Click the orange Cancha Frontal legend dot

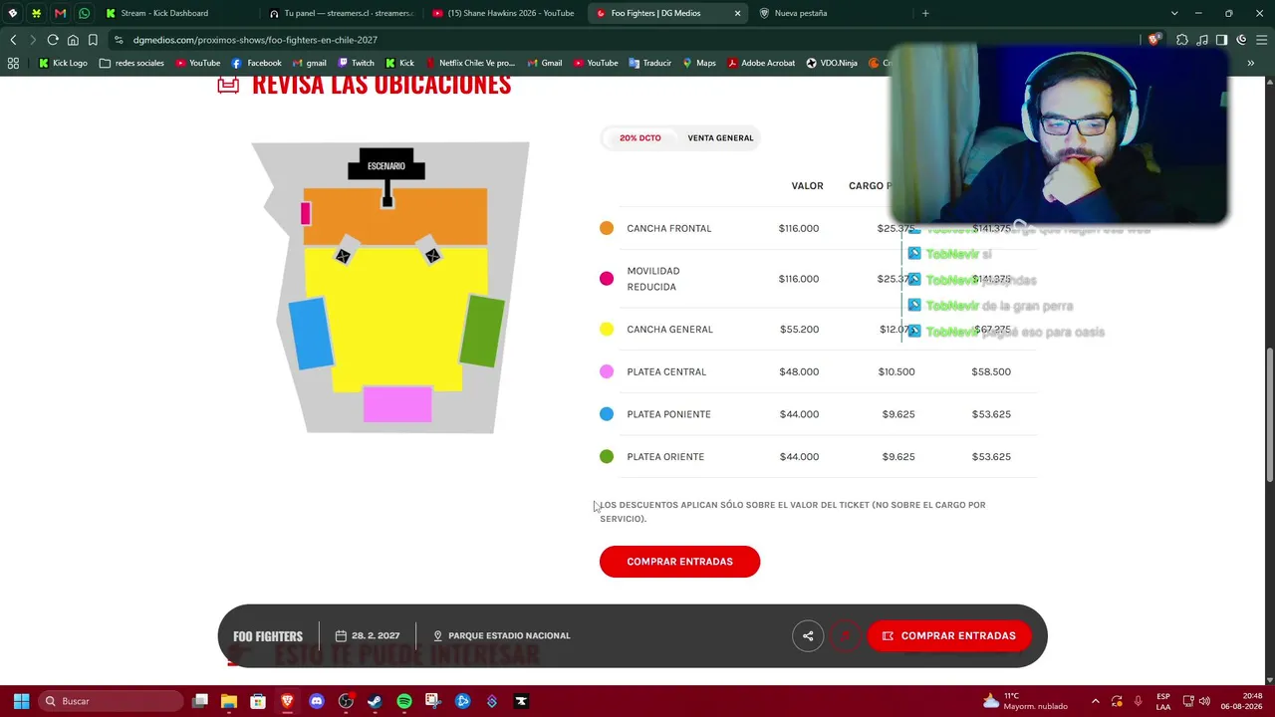point(607,228)
